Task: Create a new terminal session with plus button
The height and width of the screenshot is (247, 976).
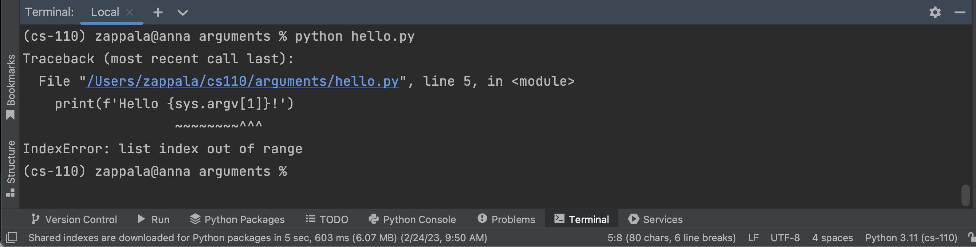Action: pos(158,12)
